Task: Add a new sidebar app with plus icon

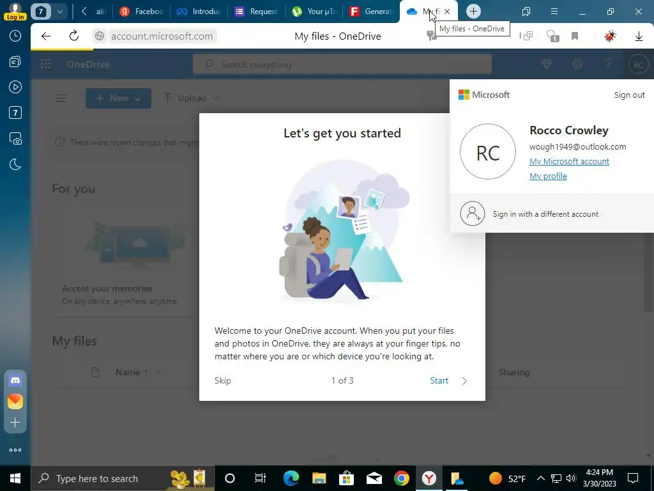Action: tap(15, 423)
